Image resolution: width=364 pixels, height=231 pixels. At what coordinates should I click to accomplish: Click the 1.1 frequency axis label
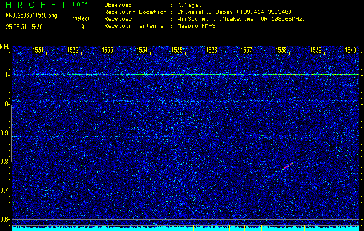click(5, 75)
